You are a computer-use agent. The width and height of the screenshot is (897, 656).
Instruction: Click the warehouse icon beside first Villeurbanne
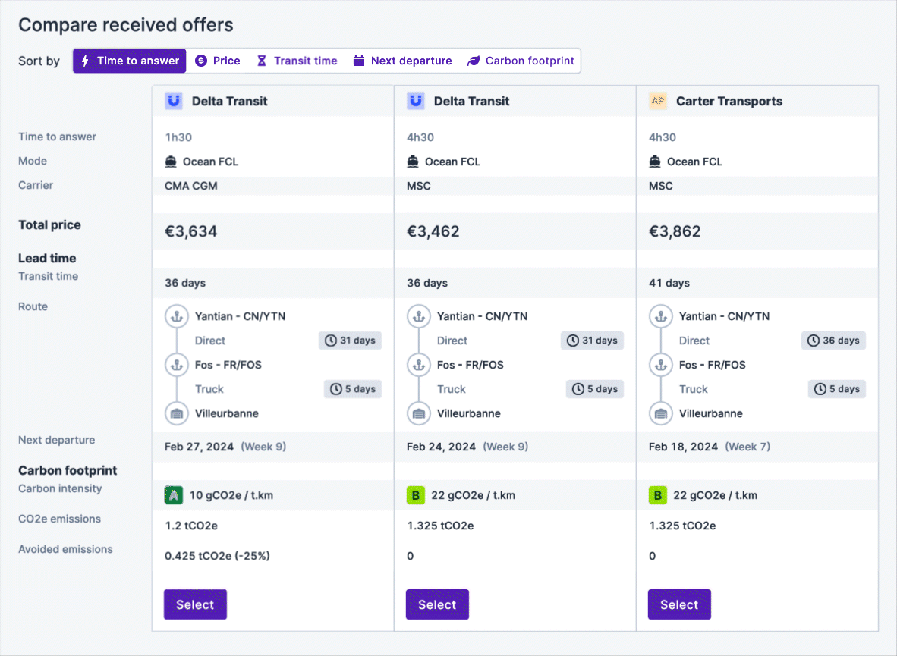[176, 413]
